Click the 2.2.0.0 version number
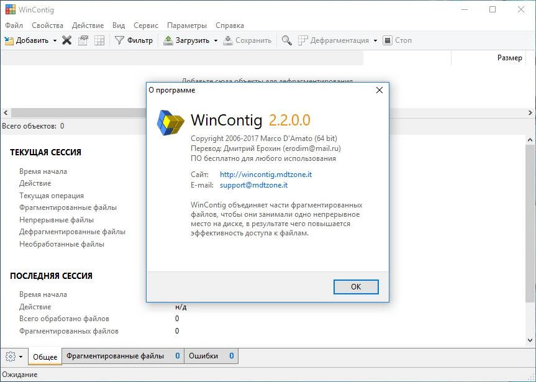536x382 pixels. 289,120
